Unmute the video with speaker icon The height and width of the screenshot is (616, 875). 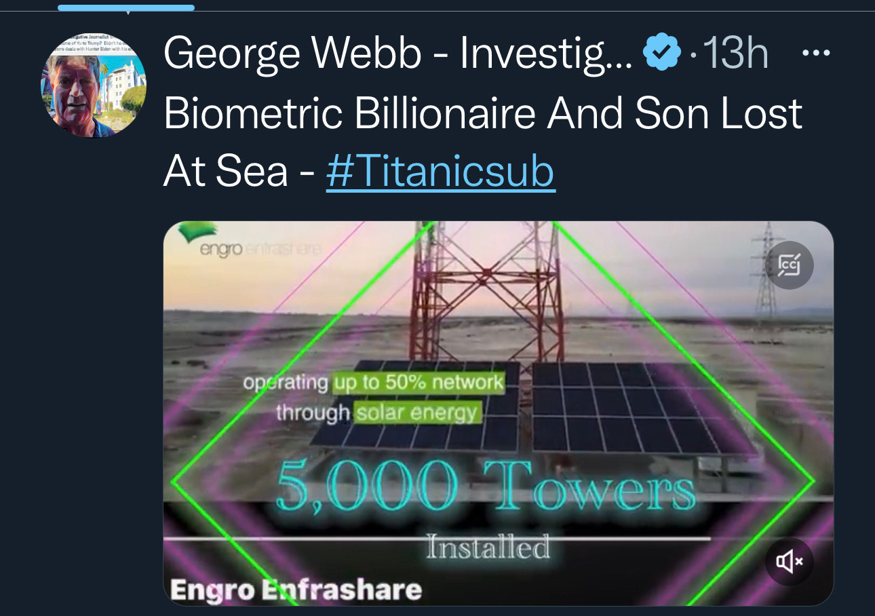click(789, 561)
